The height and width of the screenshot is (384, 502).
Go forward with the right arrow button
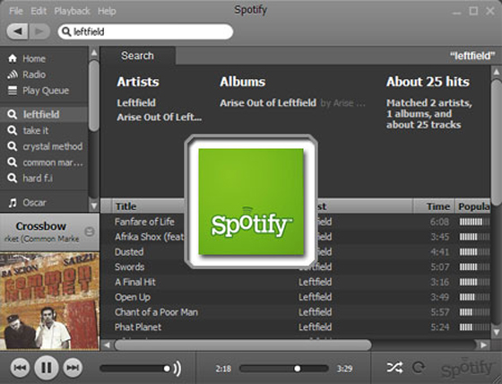pyautogui.click(x=39, y=31)
